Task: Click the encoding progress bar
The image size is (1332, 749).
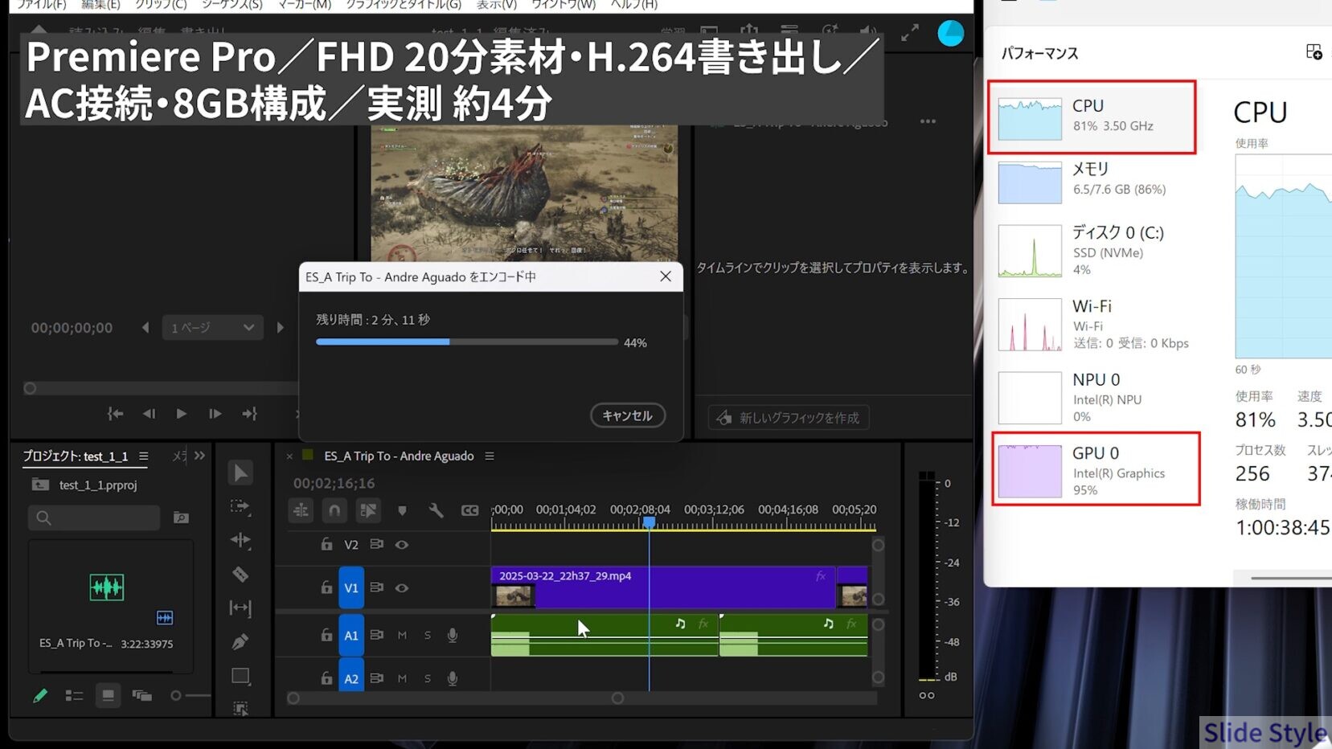Action: (467, 342)
